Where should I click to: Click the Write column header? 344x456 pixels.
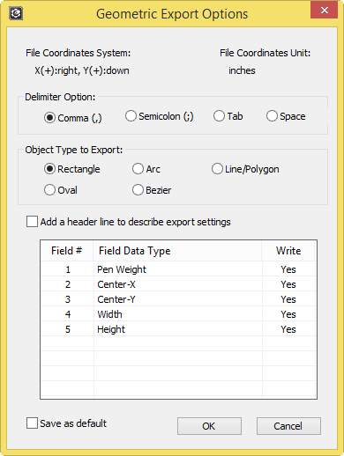tap(288, 251)
